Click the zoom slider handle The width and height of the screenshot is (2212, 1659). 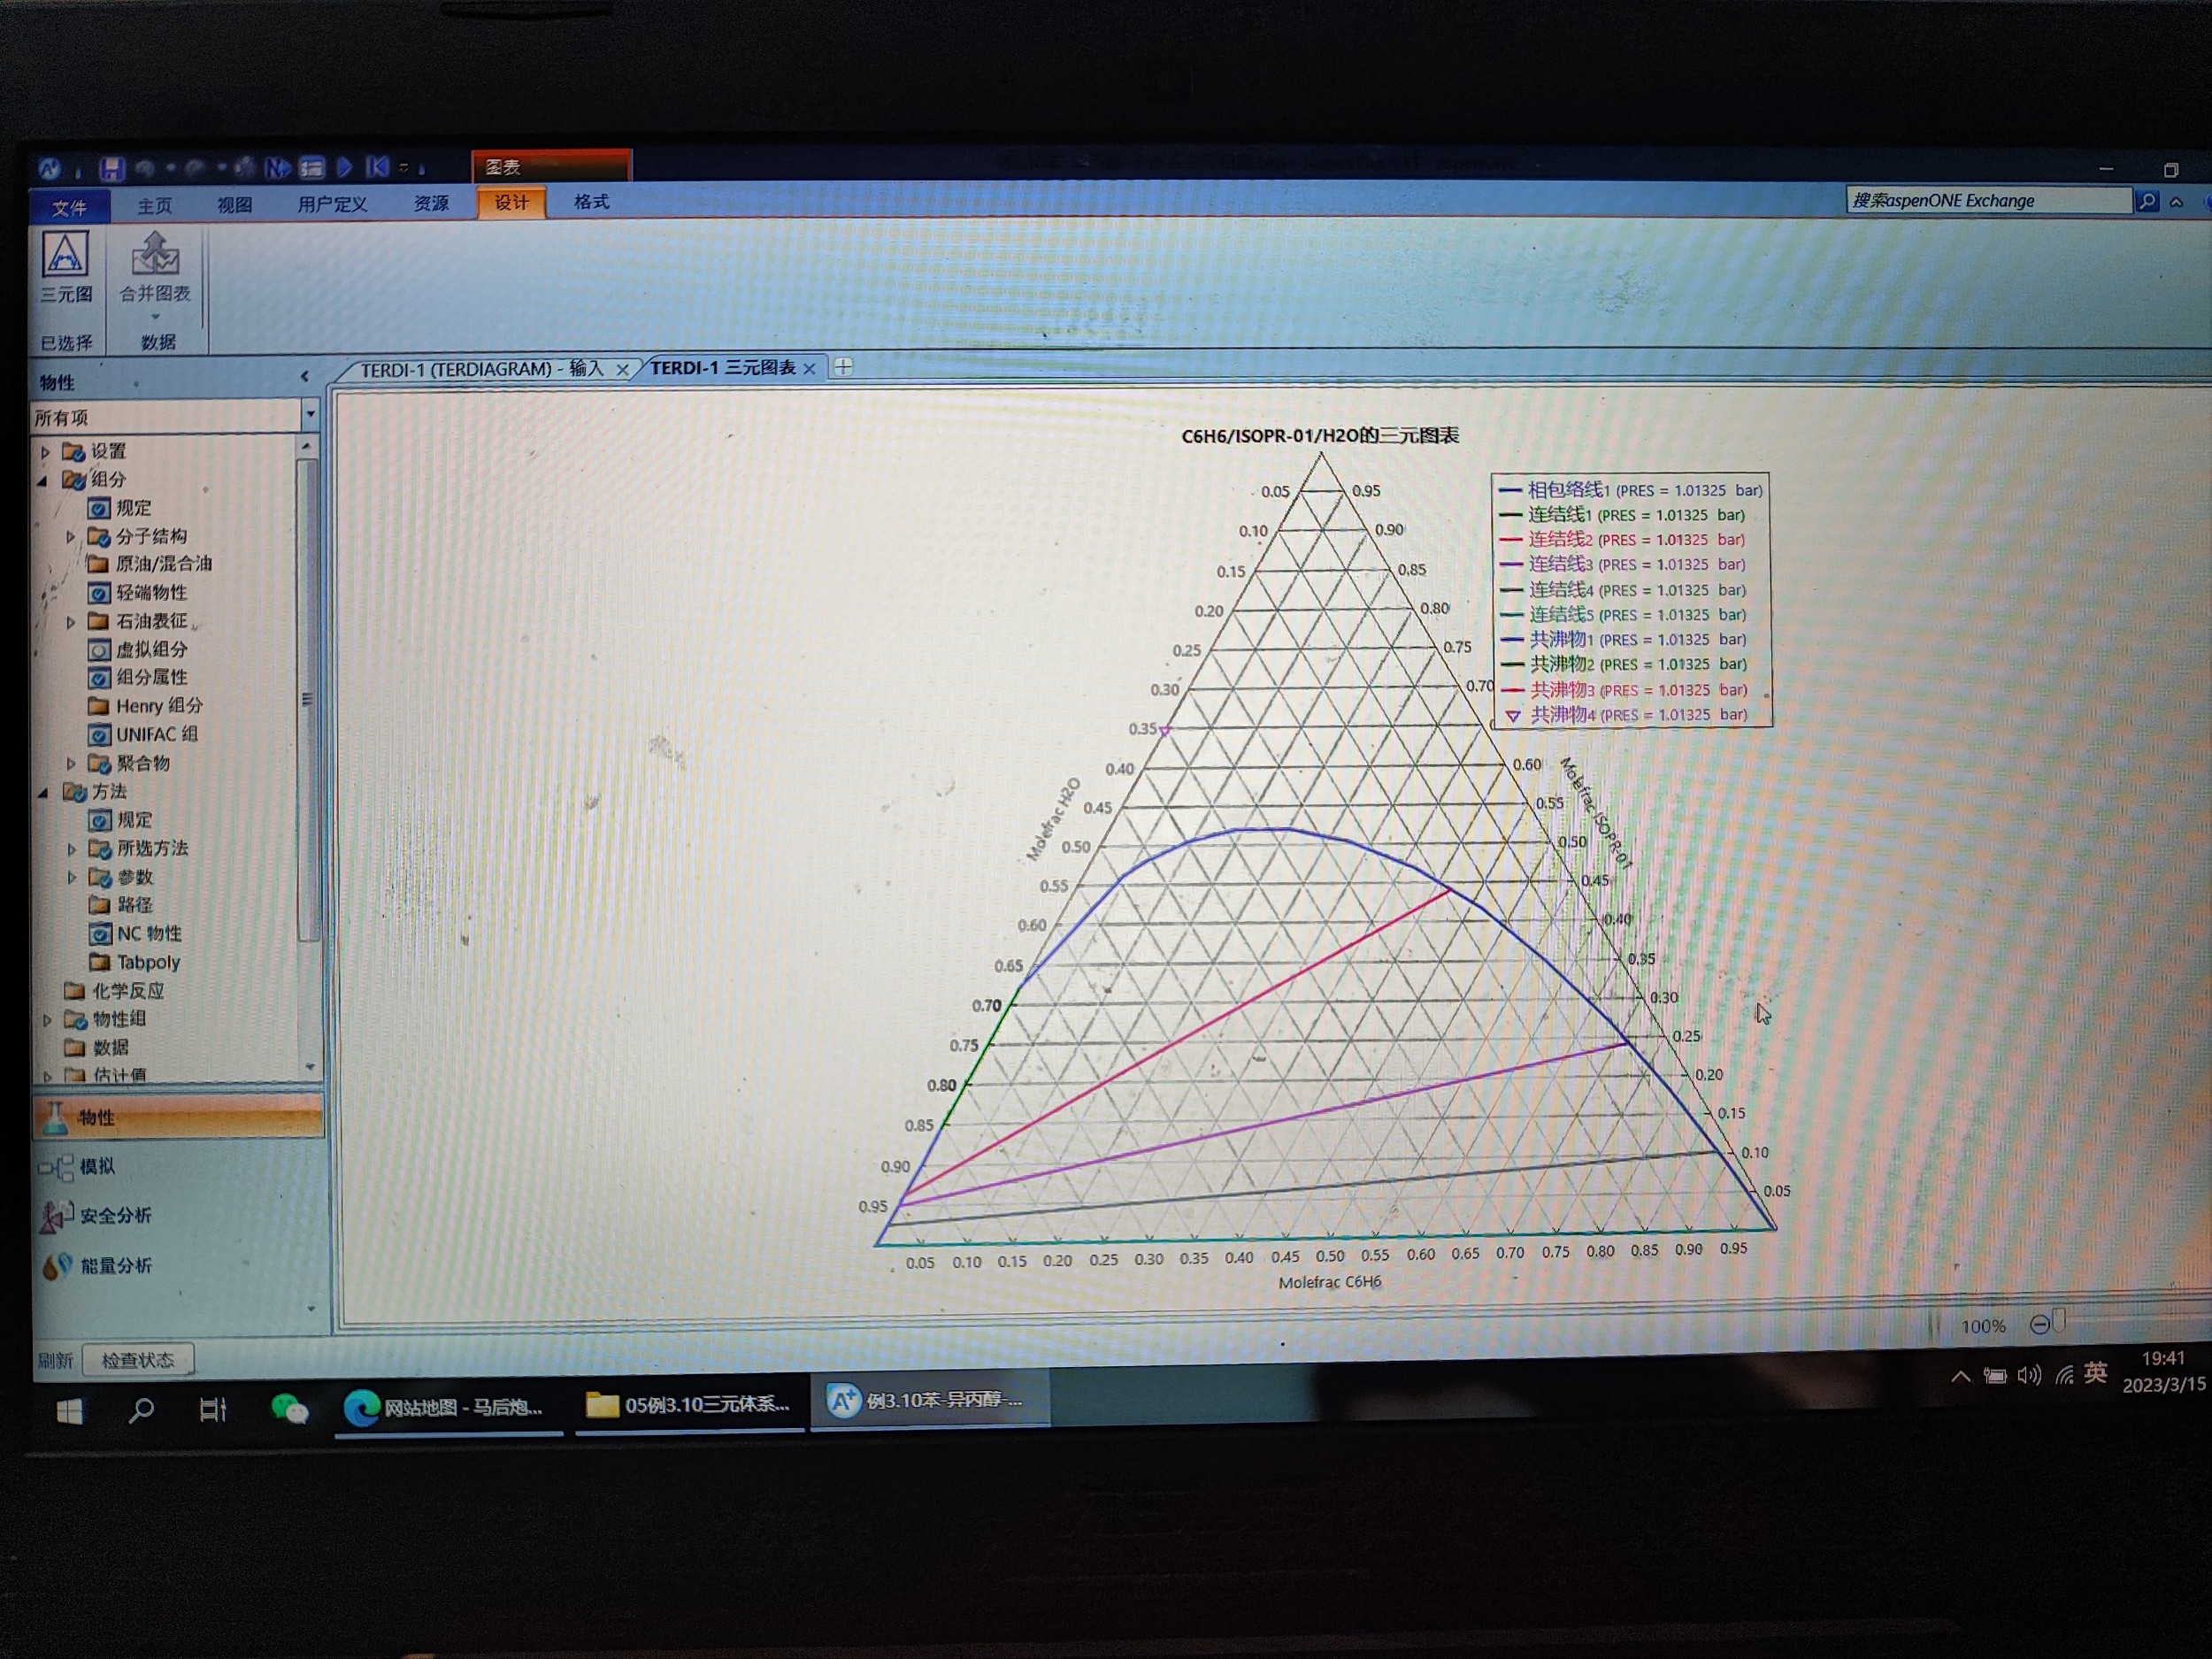(2058, 1322)
